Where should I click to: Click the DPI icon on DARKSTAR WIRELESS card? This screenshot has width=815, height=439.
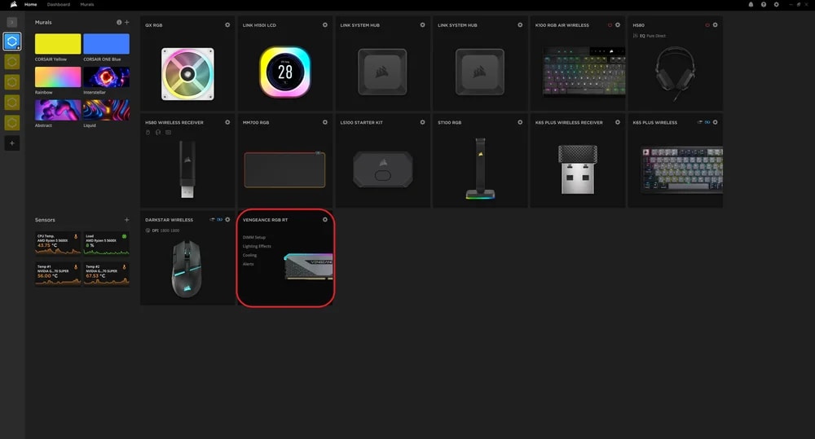coord(148,230)
